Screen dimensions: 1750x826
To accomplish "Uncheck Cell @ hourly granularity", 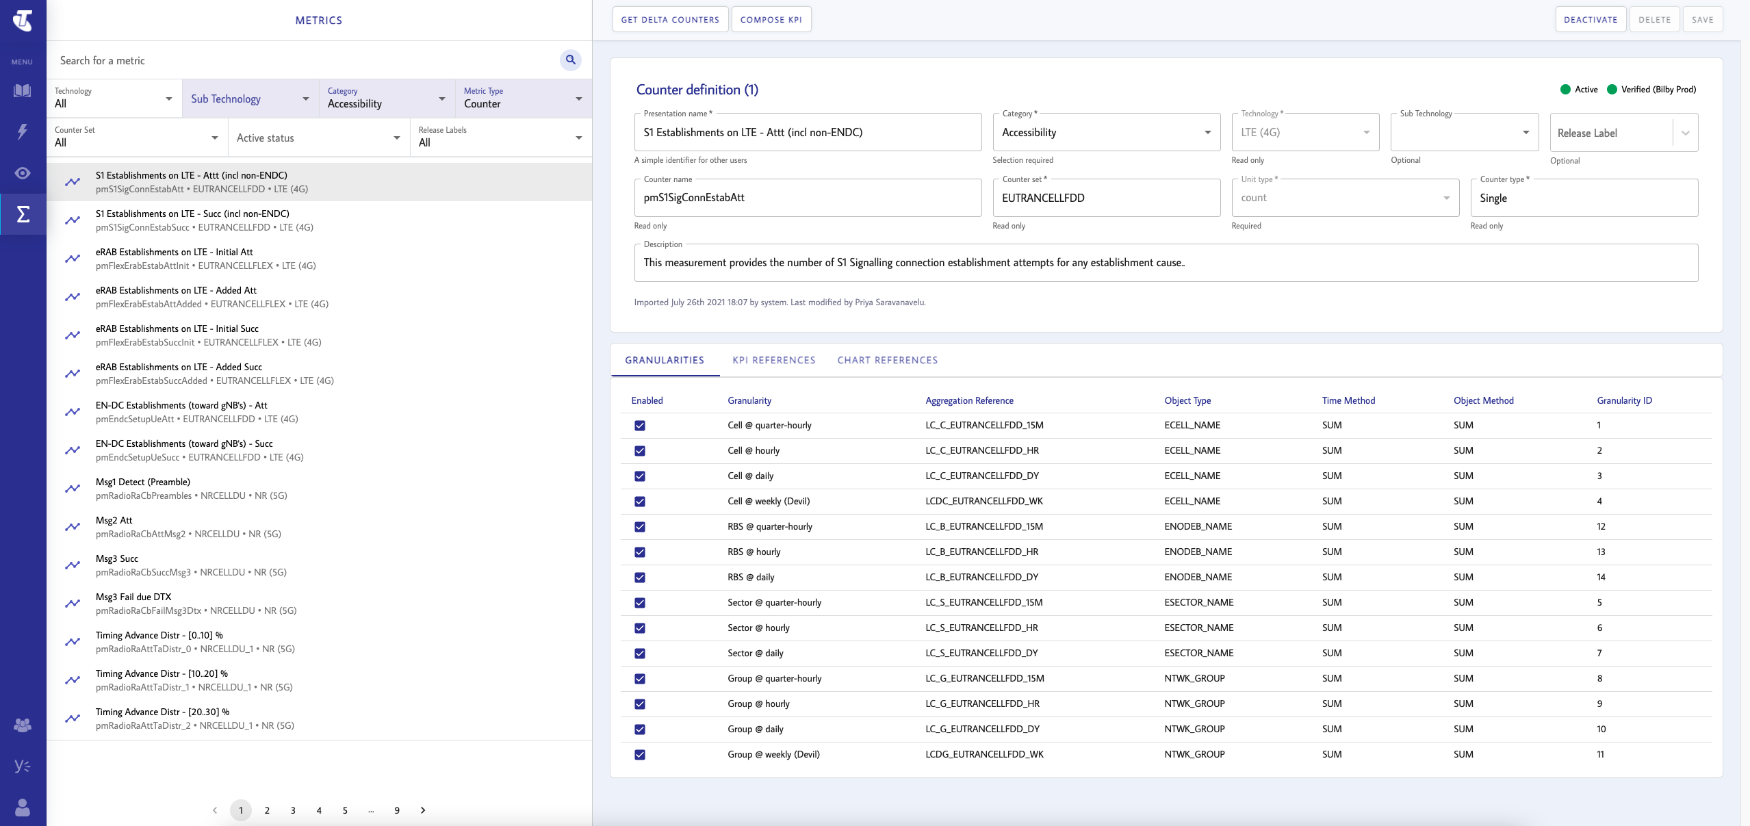I will click(640, 451).
